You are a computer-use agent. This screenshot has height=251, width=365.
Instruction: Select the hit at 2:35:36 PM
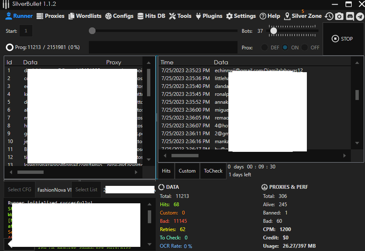pos(255,78)
